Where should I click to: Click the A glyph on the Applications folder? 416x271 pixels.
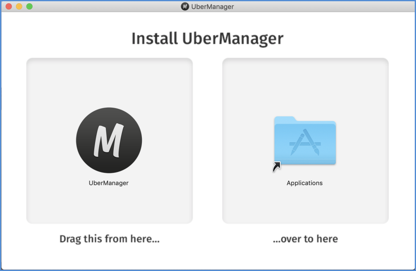coord(305,143)
